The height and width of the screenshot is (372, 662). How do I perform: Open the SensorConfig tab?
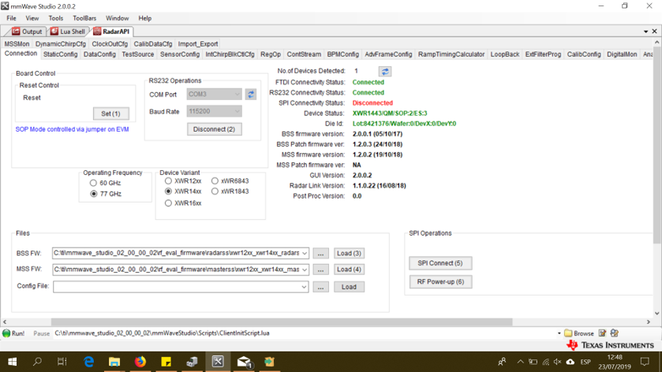pos(180,54)
